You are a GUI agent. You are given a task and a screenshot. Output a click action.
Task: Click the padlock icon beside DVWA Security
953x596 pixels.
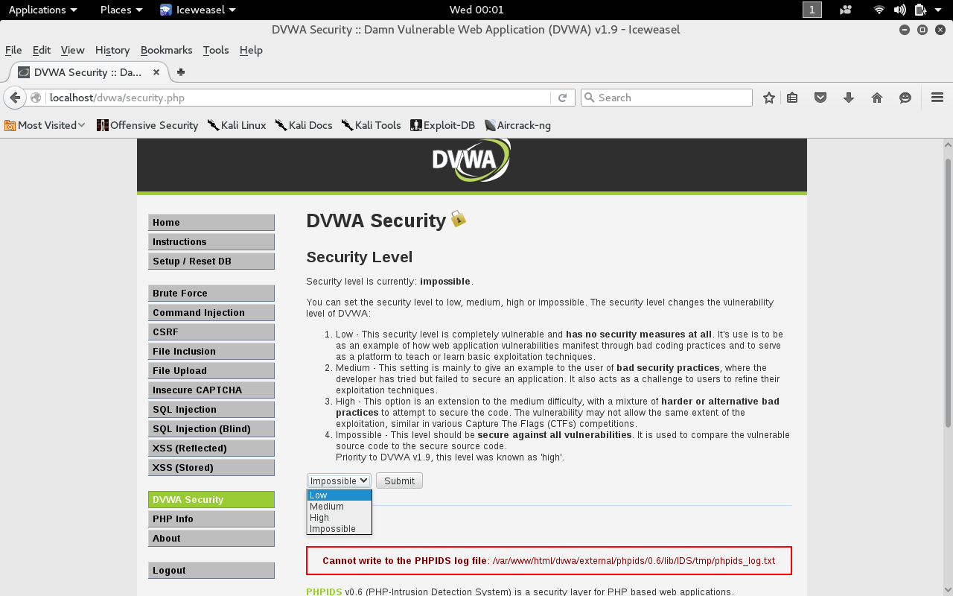[x=459, y=219]
